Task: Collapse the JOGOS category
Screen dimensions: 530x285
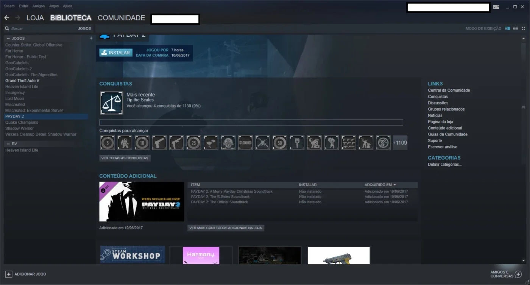Action: 8,39
